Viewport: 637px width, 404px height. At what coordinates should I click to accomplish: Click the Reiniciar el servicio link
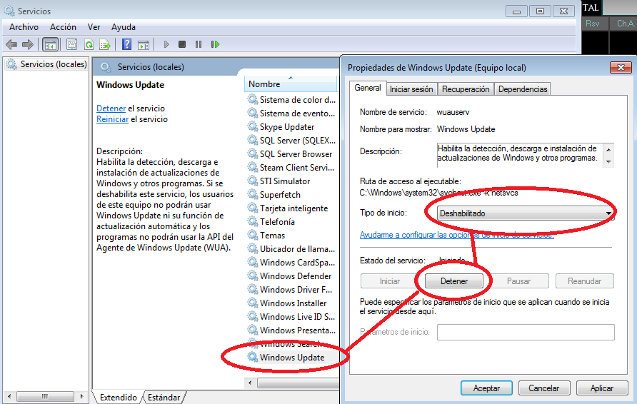point(113,119)
